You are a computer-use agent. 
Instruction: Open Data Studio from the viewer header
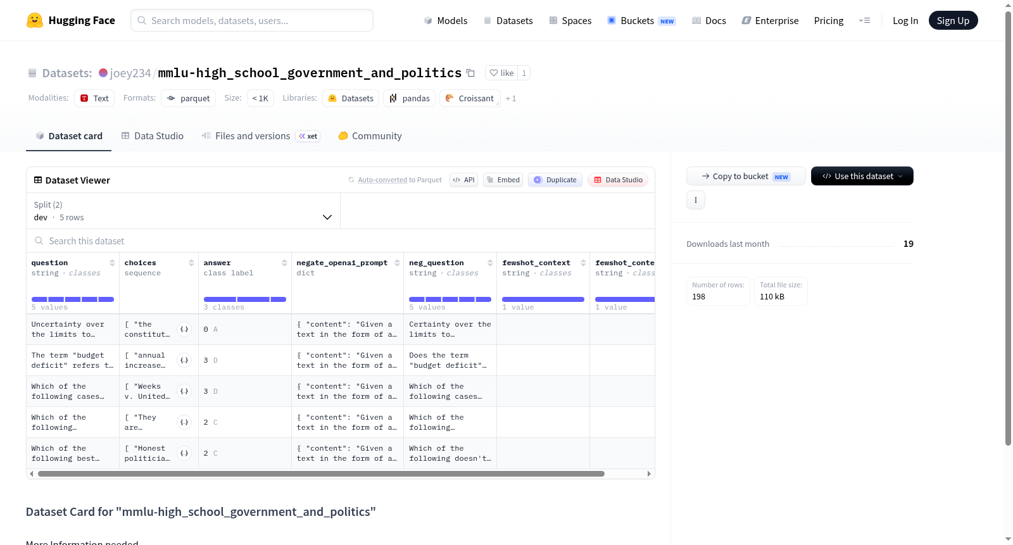[x=618, y=180]
